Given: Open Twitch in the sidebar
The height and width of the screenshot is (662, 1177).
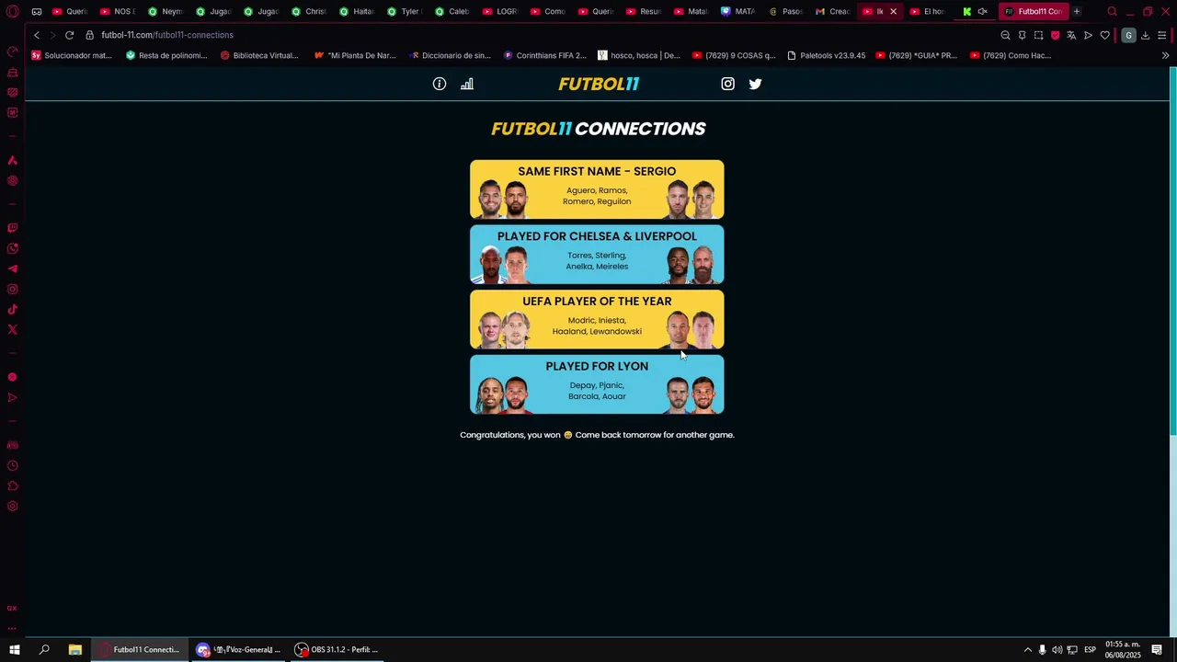Looking at the screenshot, I should click(x=13, y=228).
